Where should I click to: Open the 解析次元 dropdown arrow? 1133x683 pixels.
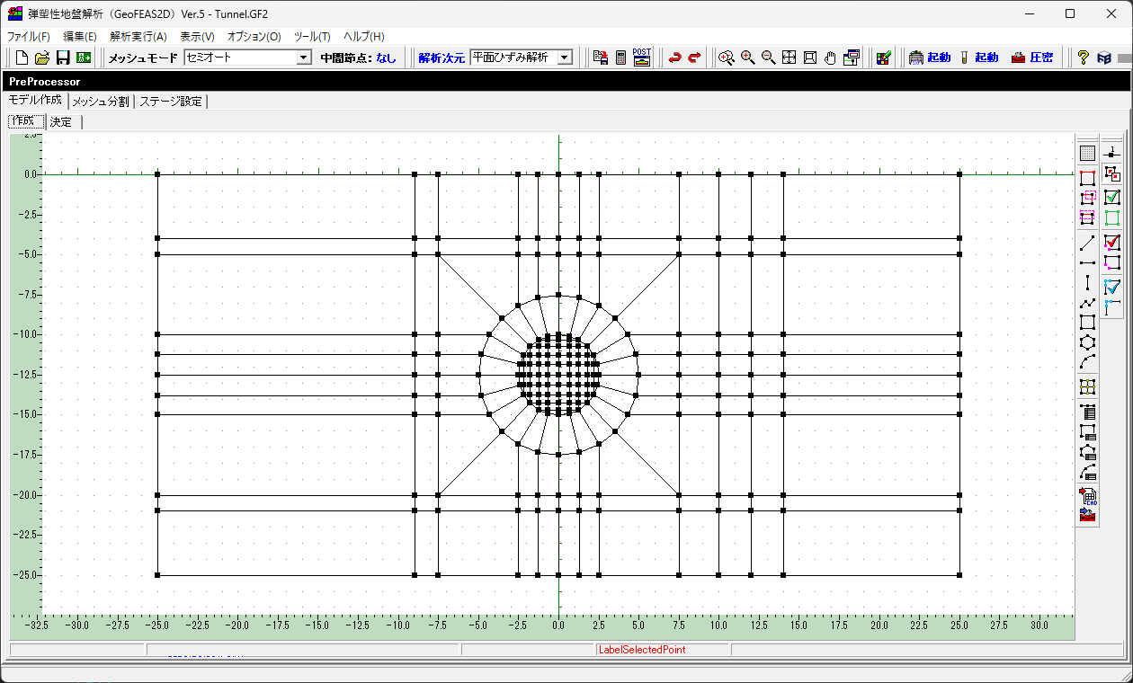click(565, 58)
